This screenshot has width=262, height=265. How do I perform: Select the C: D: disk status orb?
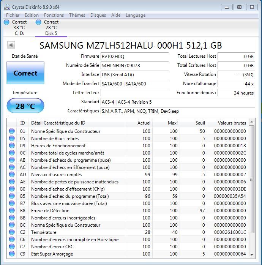(x=6, y=22)
